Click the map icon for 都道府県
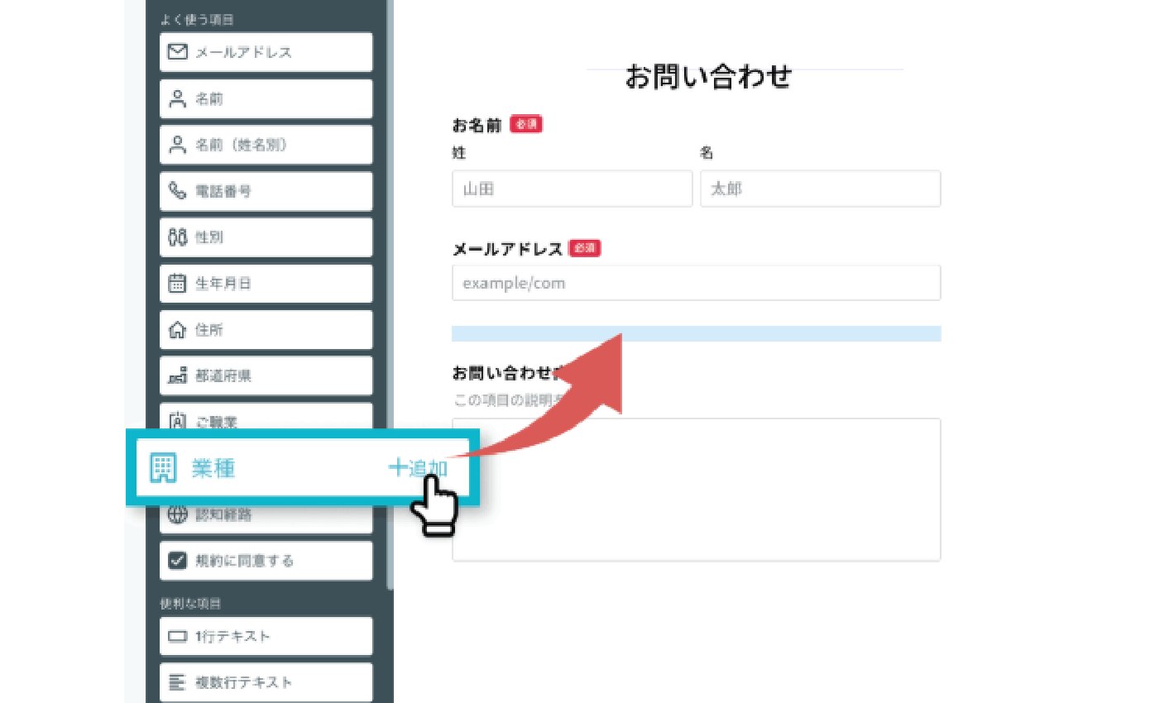The image size is (1150, 703). (x=177, y=376)
